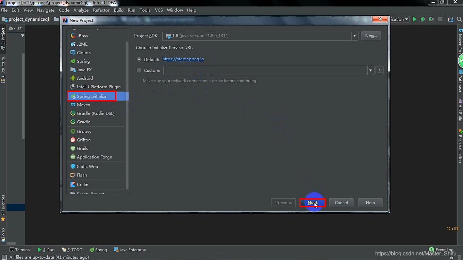Click the Kotlin 'K' icon
This screenshot has height=260, width=463.
pyautogui.click(x=73, y=184)
